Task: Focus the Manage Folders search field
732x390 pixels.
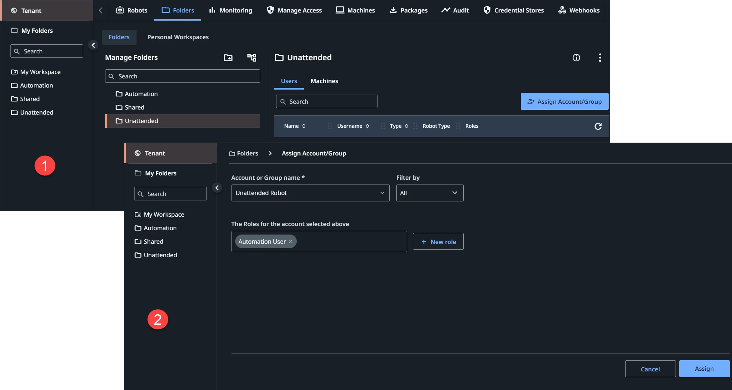Action: pyautogui.click(x=182, y=76)
